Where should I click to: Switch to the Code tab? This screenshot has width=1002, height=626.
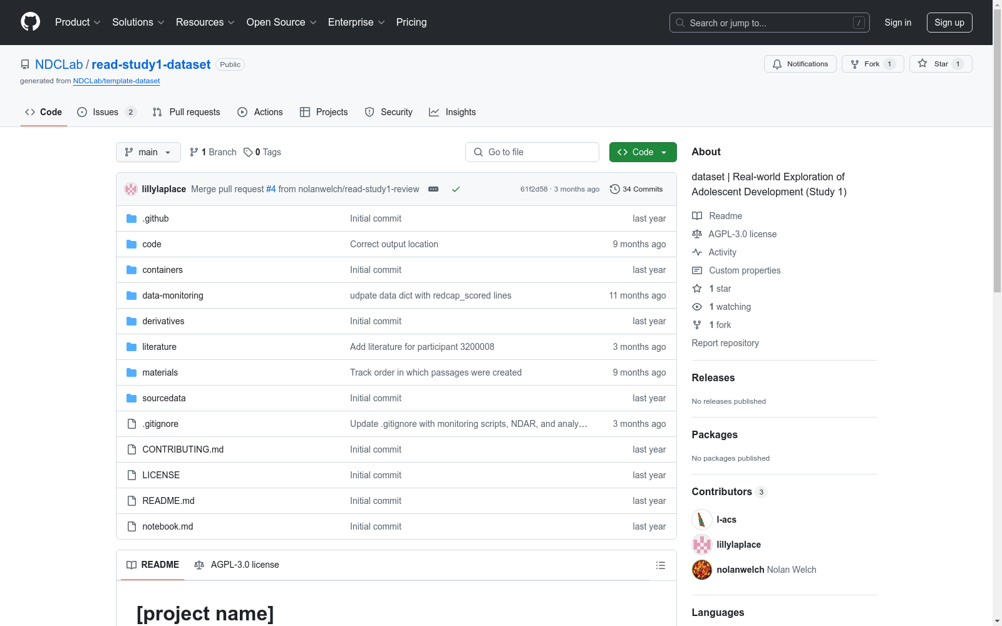pyautogui.click(x=43, y=112)
